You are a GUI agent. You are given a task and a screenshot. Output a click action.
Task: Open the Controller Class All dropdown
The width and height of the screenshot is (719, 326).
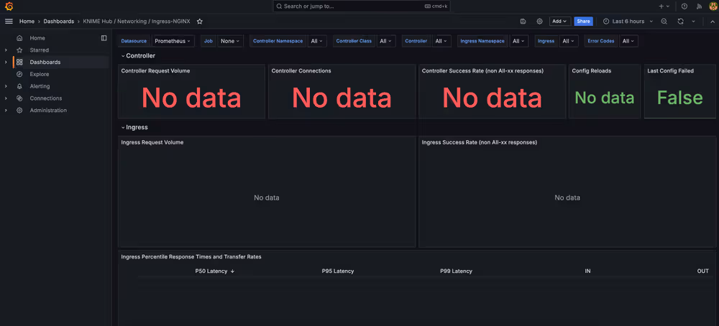tap(385, 41)
